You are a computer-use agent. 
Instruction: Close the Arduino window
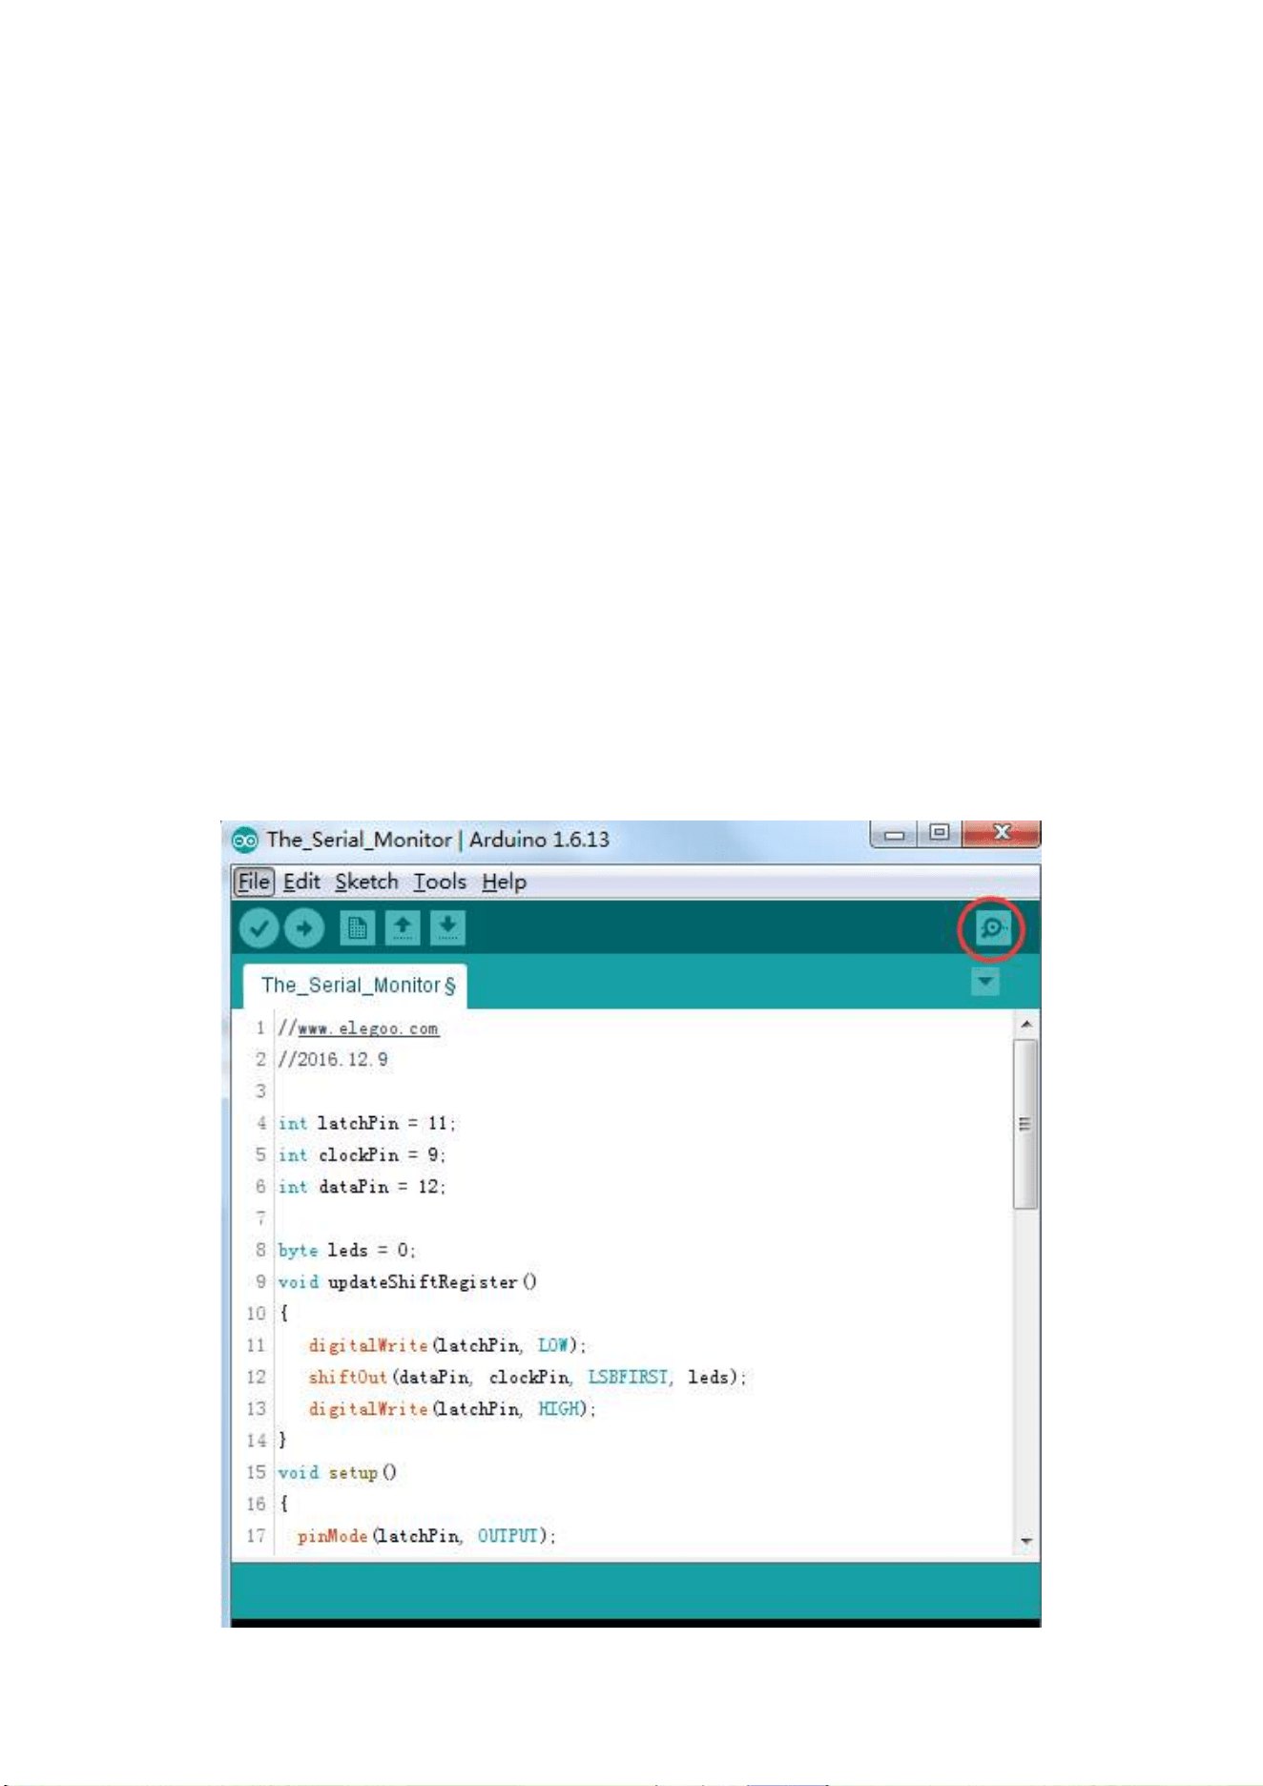pos(1002,833)
